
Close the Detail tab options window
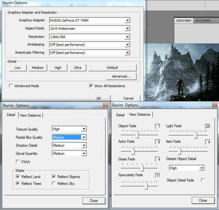[x=94, y=201]
